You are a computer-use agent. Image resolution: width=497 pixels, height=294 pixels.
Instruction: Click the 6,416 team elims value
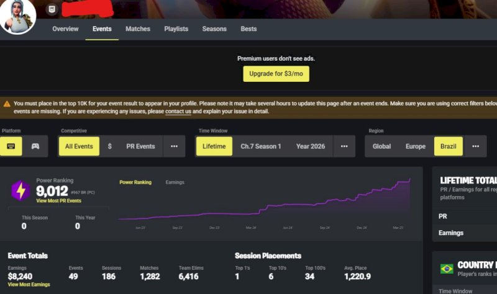189,276
